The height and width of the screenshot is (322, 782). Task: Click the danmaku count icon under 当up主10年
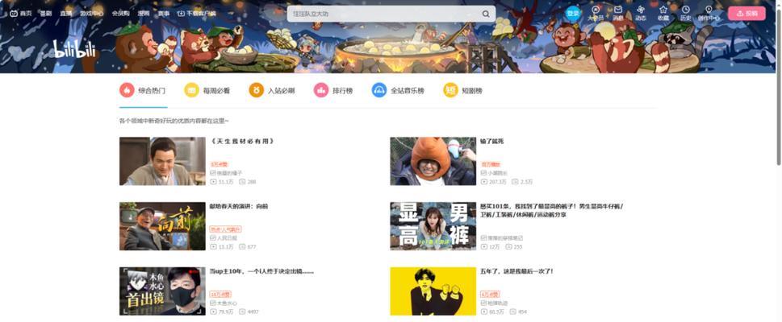[x=242, y=312]
